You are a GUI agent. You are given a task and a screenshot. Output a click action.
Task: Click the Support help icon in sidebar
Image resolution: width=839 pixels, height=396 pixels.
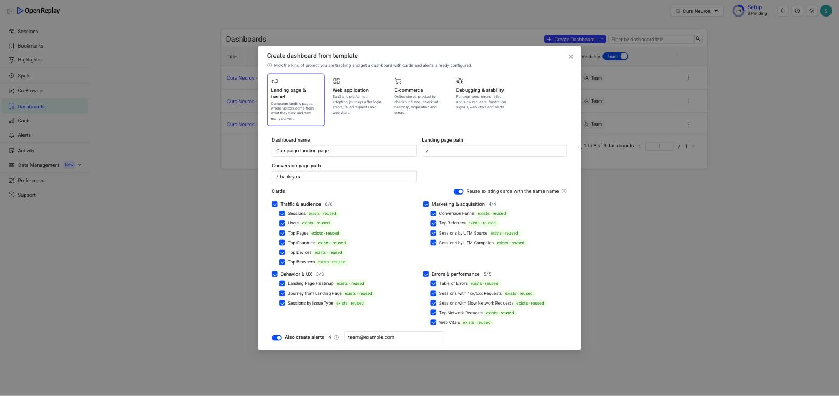point(11,195)
